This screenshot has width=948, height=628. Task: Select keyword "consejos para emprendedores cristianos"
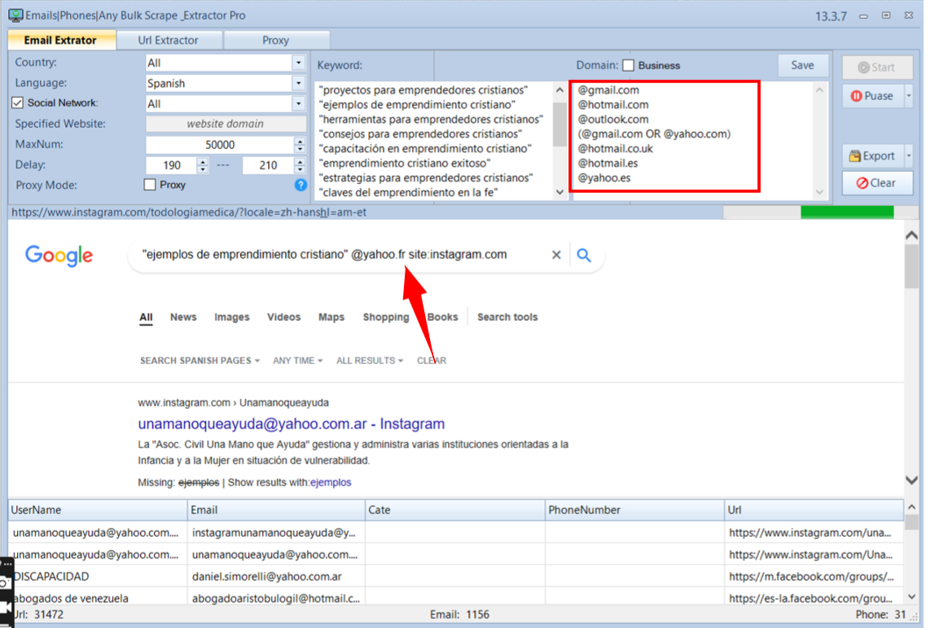pos(421,134)
